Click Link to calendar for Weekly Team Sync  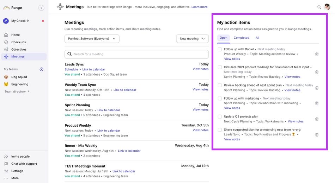(x=125, y=90)
